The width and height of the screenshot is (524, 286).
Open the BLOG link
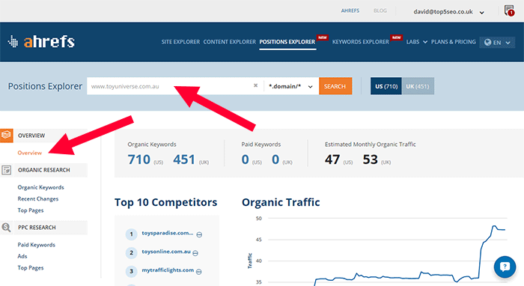click(380, 10)
